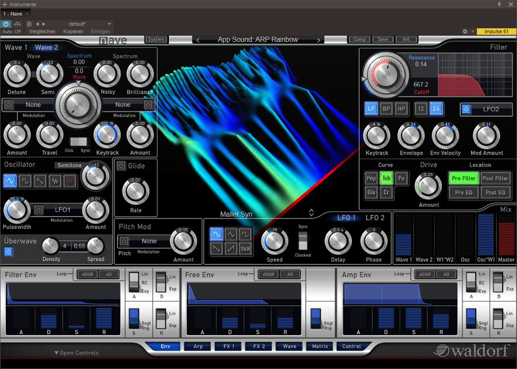Open the Pulsewidth LFO1 modulation source selector

(x=62, y=210)
